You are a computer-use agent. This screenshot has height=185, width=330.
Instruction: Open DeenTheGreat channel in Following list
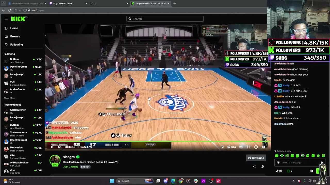[23, 68]
